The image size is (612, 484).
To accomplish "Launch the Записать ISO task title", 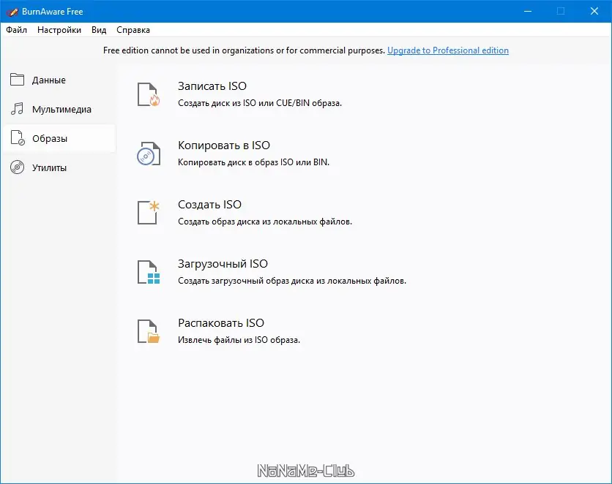I will click(x=212, y=86).
